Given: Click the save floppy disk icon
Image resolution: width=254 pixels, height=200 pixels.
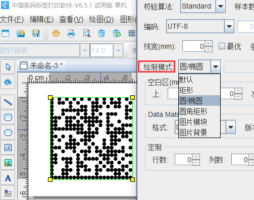Looking at the screenshot, I should pyautogui.click(x=36, y=33).
